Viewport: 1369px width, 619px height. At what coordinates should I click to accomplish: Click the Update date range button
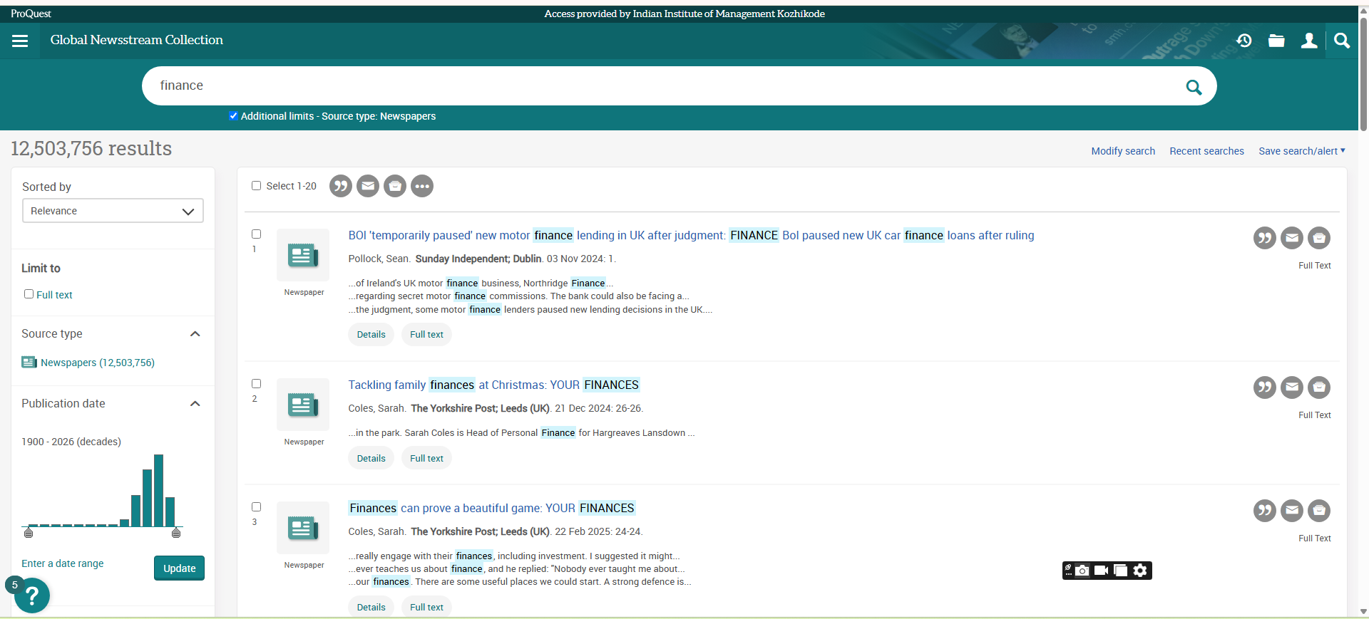click(x=179, y=568)
